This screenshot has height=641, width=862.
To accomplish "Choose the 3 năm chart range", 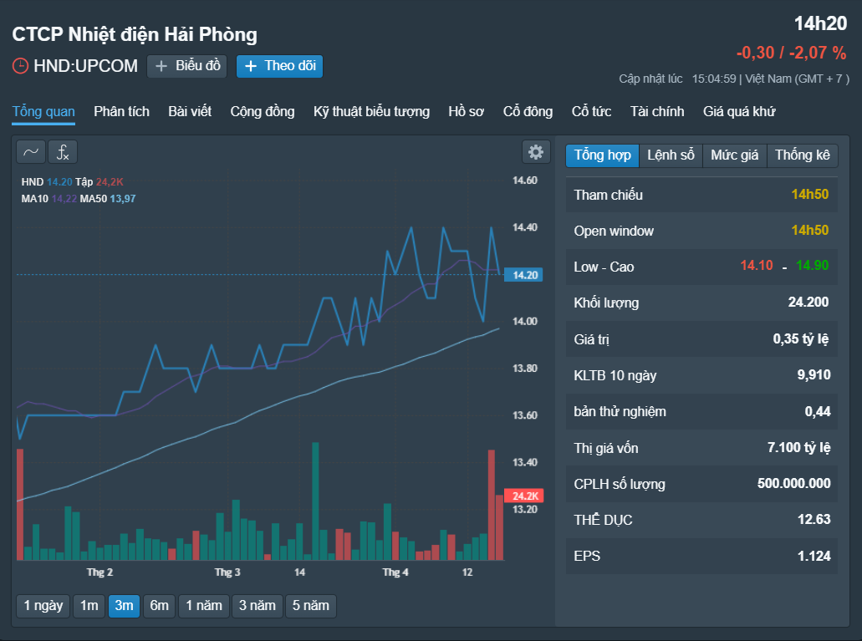I will coord(258,606).
